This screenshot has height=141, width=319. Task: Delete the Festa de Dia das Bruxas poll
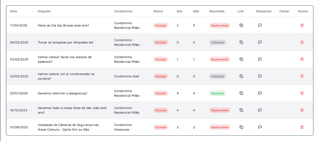(302, 25)
